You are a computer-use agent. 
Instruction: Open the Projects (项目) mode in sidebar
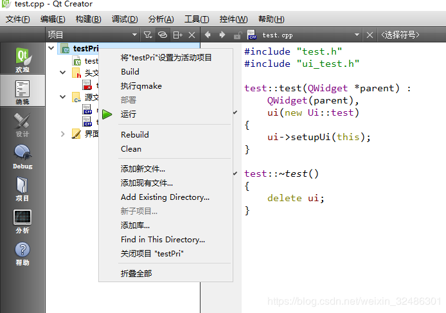[x=22, y=188]
